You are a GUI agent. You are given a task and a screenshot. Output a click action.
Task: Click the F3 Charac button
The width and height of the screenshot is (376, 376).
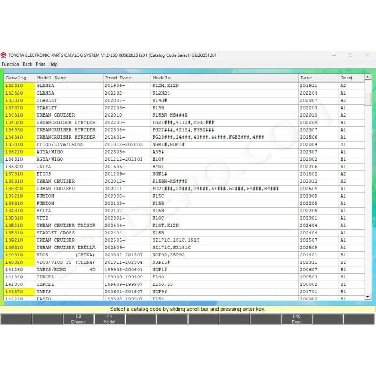pos(78,319)
